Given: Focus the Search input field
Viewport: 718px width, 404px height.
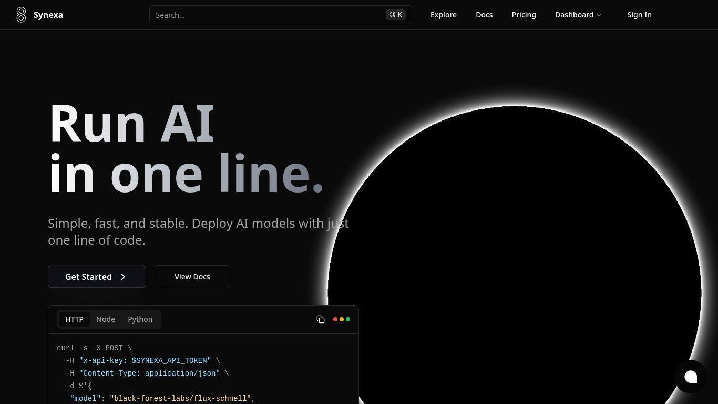Looking at the screenshot, I should 268,15.
